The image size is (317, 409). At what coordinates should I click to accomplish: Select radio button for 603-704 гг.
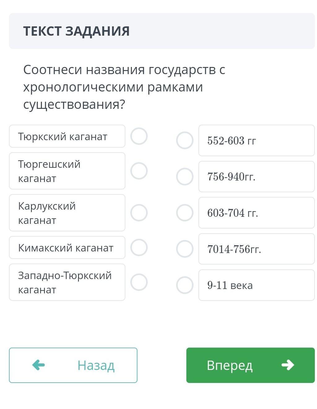185,213
